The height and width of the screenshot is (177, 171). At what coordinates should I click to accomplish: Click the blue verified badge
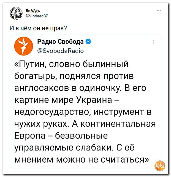point(88,41)
